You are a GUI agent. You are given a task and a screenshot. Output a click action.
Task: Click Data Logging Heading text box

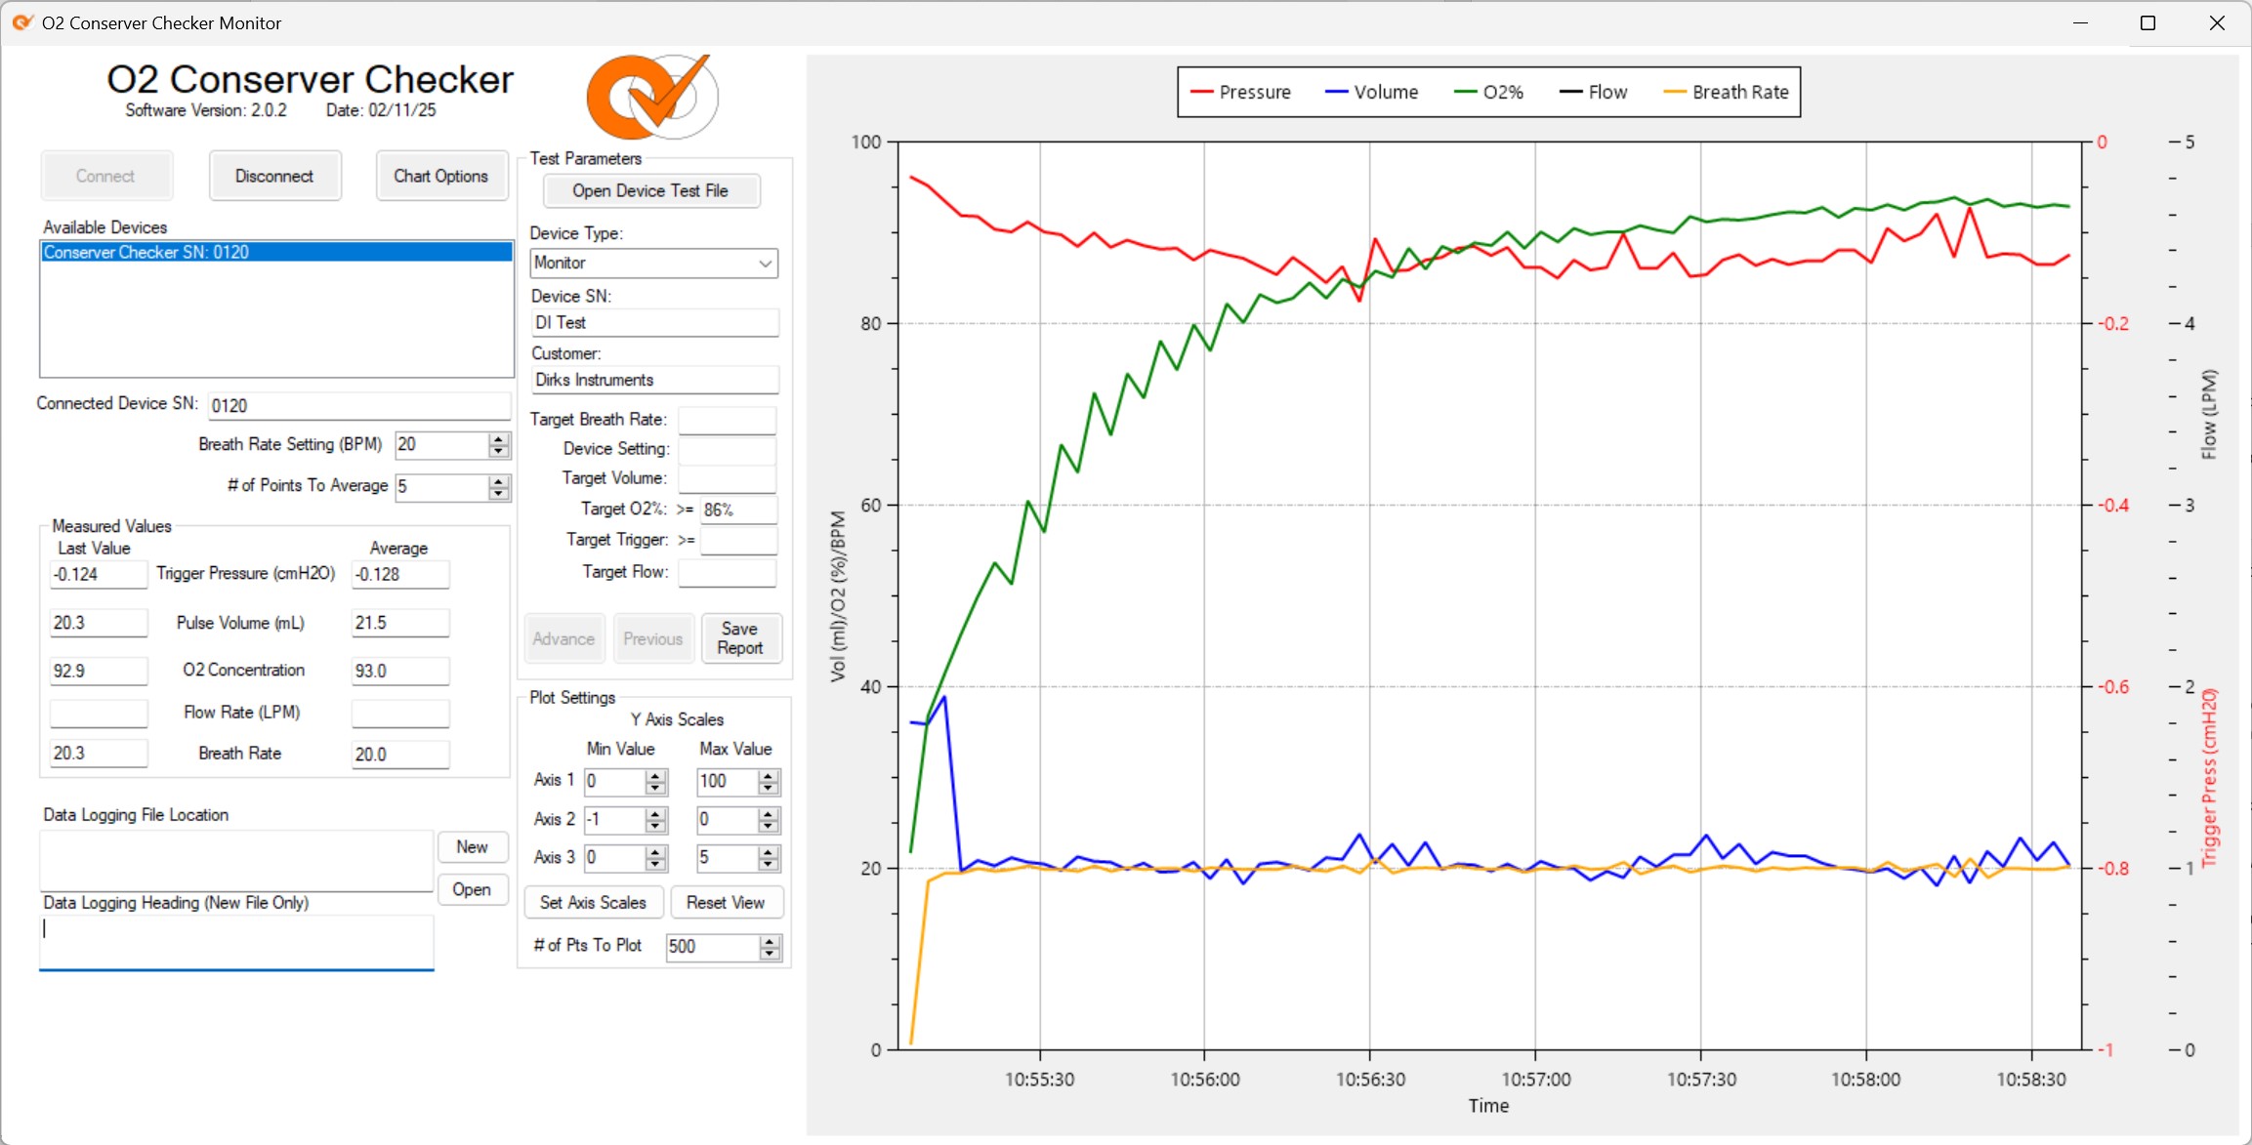pos(236,943)
